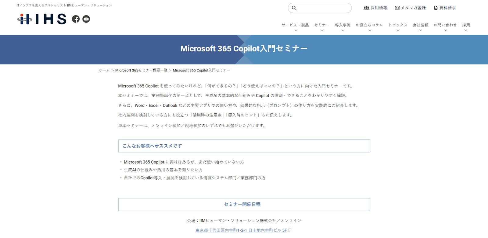Click paragraph starting 本セミナーでは、業務効率化
488x238 pixels.
click(x=233, y=95)
